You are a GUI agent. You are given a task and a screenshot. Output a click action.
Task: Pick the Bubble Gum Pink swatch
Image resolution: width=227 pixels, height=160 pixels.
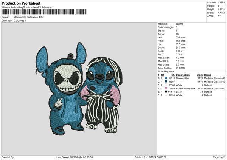166,88
